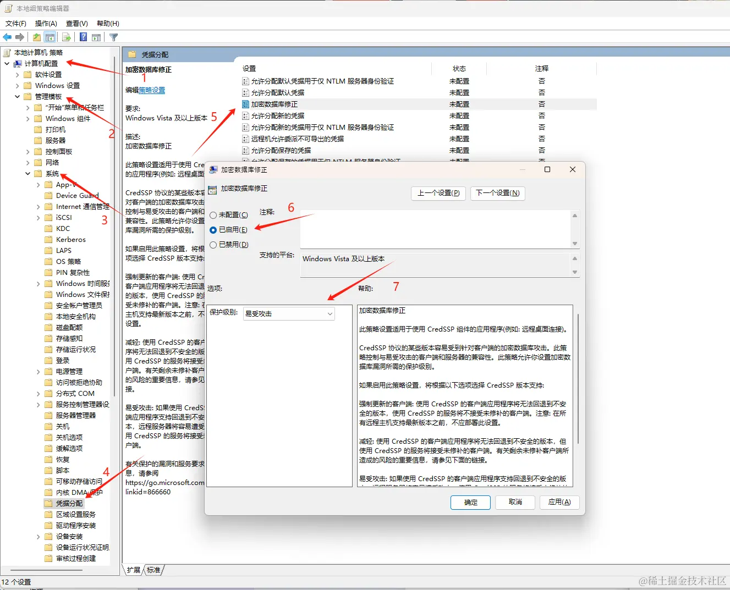
Task: Click policy icon of 允许分配默认凭据 row
Action: click(x=246, y=92)
